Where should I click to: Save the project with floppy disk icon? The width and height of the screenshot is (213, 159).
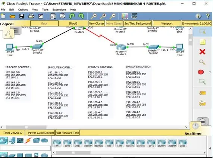(22, 16)
